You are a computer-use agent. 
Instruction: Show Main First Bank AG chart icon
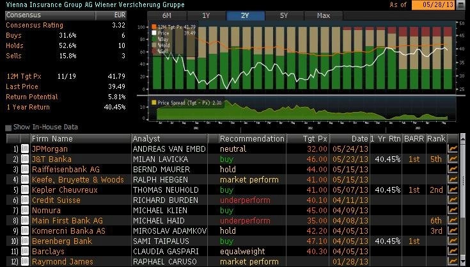coord(453,220)
